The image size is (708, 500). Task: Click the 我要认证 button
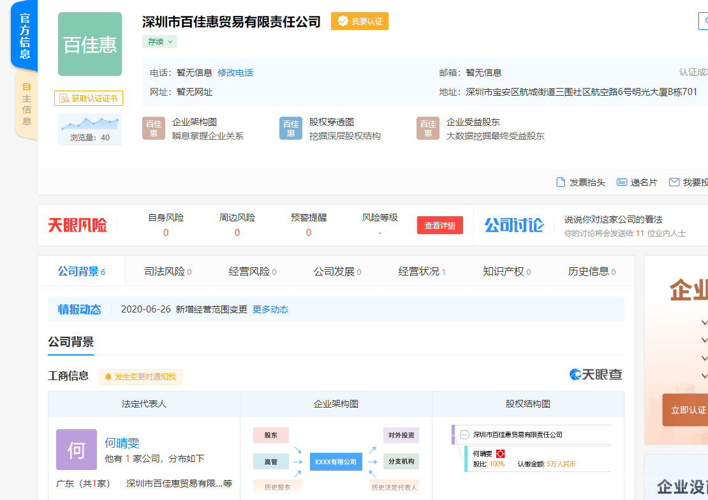(360, 22)
